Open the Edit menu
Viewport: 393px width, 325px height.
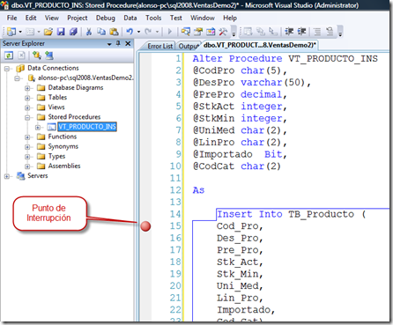tap(31, 18)
